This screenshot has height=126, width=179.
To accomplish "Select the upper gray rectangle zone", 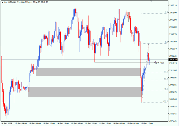I will click(x=88, y=72).
